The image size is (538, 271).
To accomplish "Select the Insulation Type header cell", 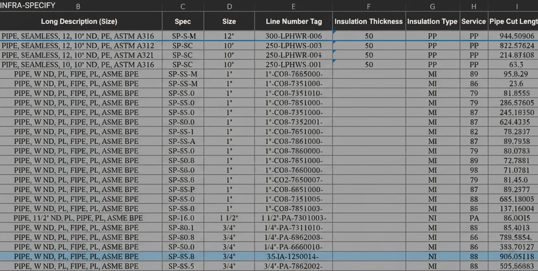I will click(432, 22).
